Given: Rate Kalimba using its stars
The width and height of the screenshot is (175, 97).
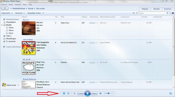Looking at the screenshot, I should [x=94, y=62].
